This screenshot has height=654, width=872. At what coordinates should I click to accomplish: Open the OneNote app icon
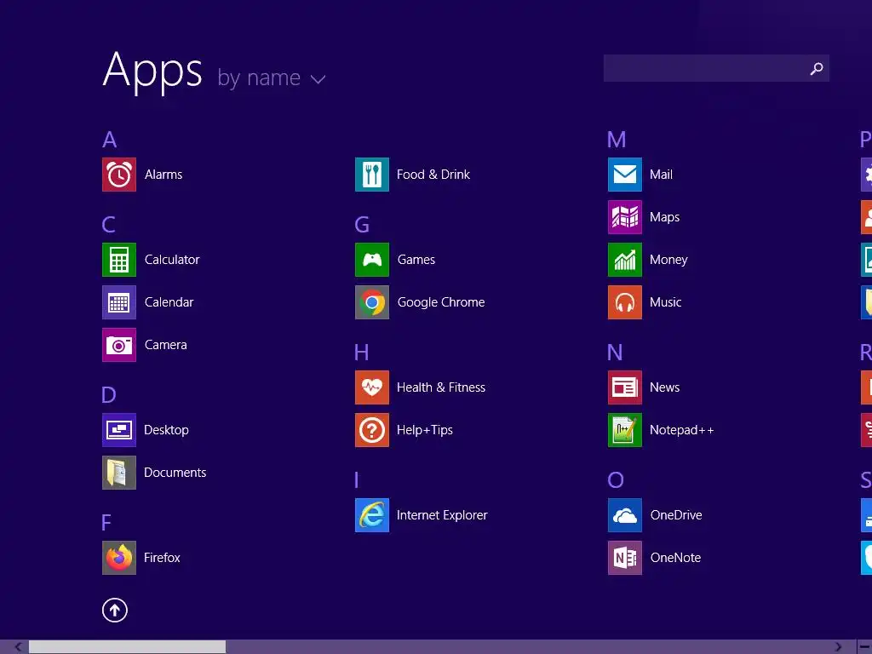point(625,558)
